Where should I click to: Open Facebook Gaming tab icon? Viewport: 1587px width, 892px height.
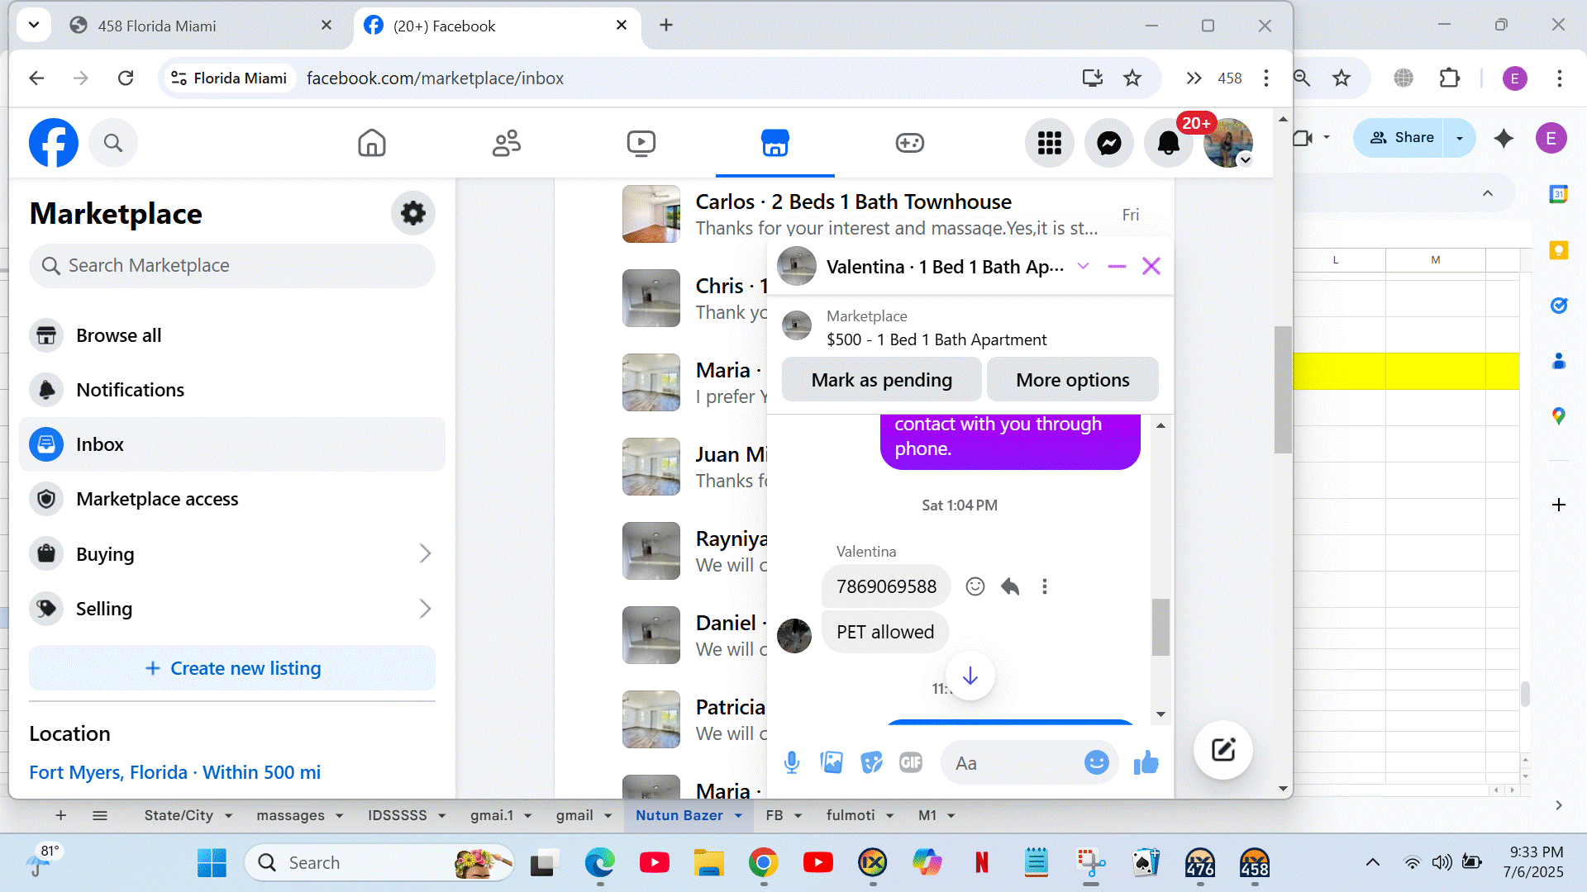(909, 143)
